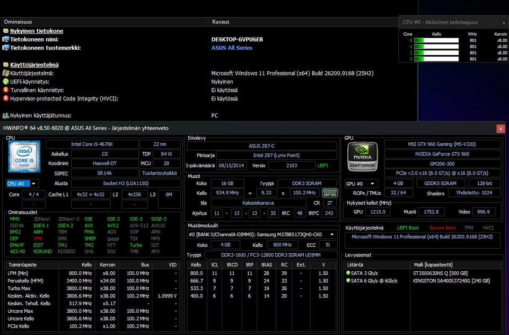
Task: Click the red X icon for HVCI
Action: [5, 98]
